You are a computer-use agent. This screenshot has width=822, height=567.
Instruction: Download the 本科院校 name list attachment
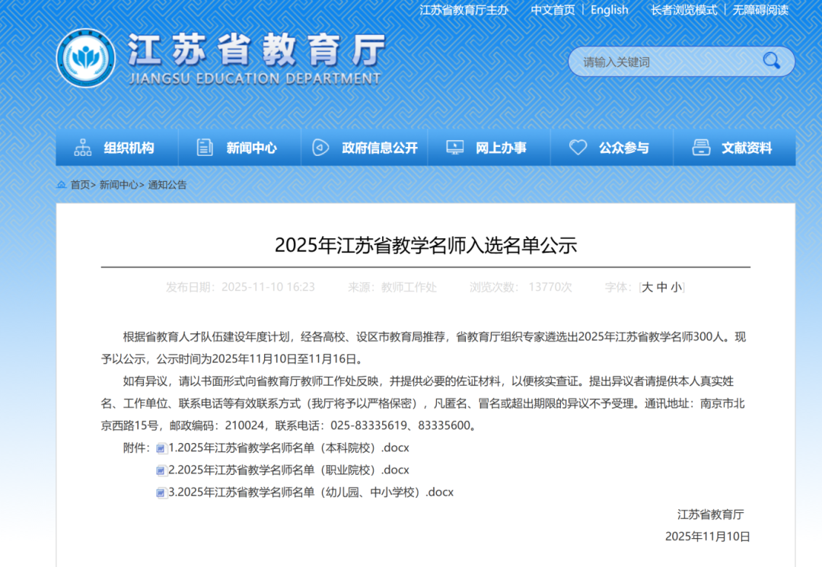coord(288,448)
